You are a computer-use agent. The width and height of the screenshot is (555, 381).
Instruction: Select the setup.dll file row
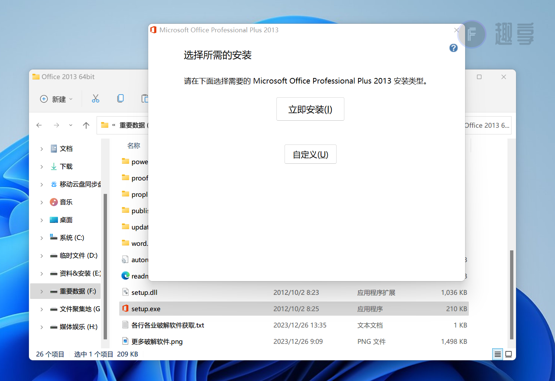pos(294,293)
